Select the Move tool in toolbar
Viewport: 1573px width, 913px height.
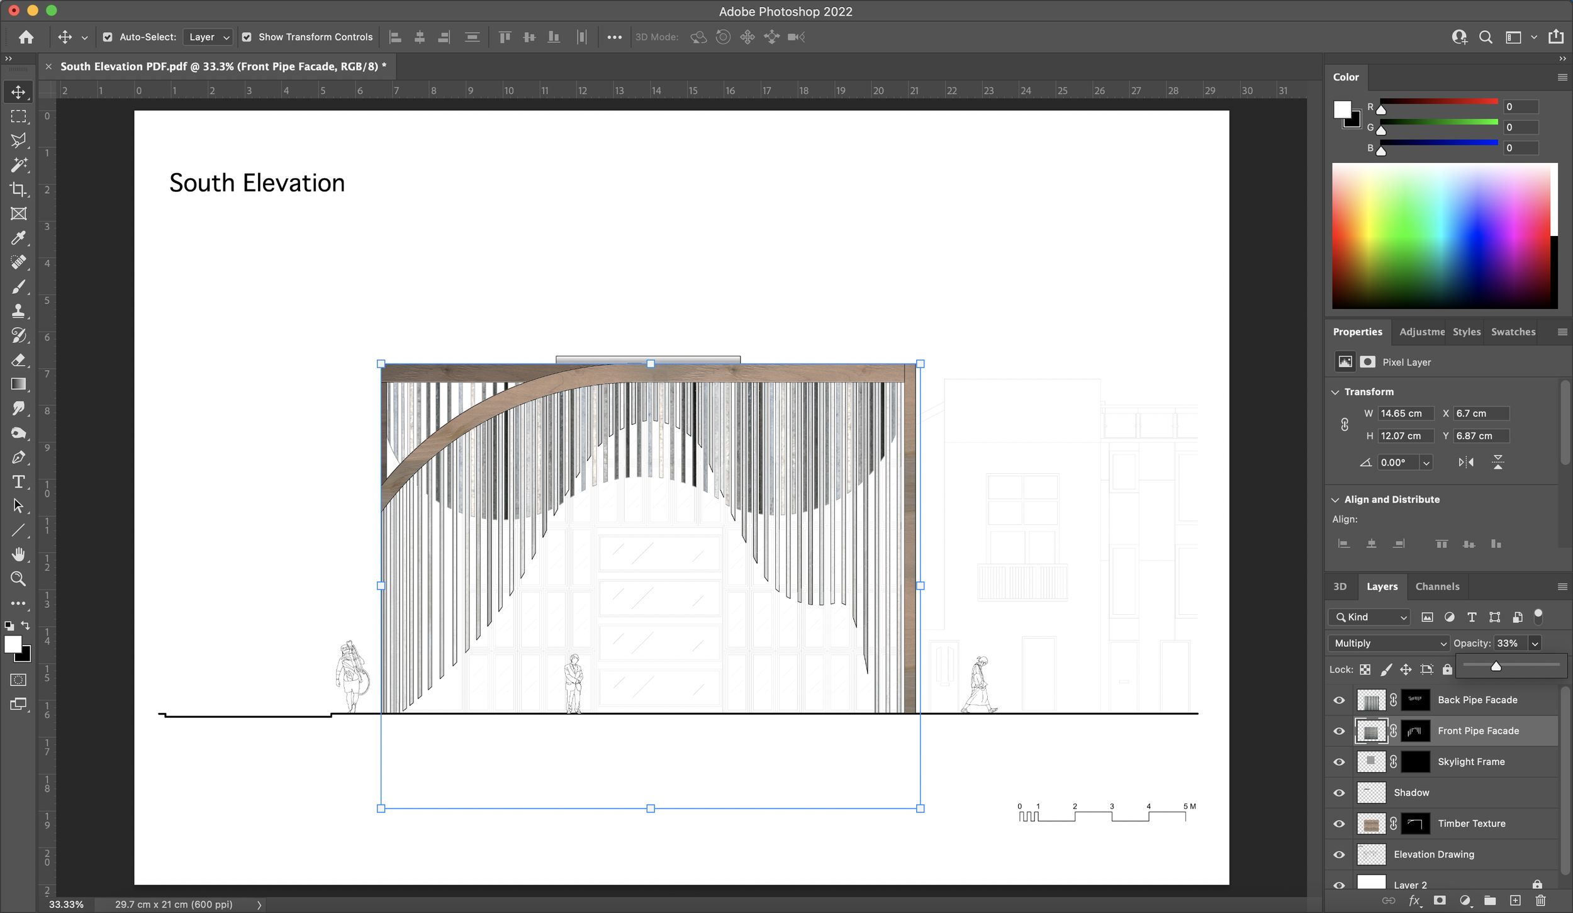(18, 91)
